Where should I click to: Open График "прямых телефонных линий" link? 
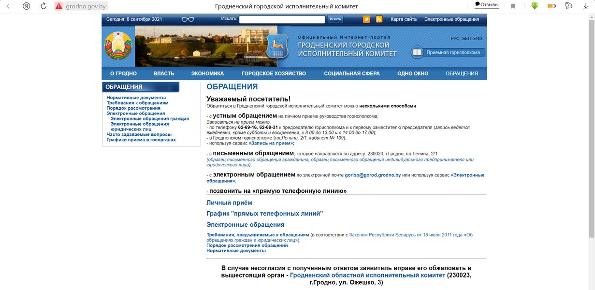265,214
